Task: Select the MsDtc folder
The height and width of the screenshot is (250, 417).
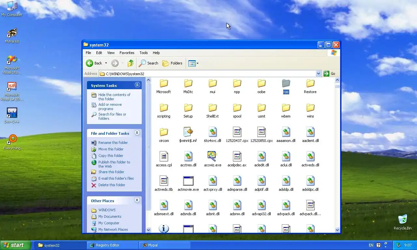Action: pos(188,87)
